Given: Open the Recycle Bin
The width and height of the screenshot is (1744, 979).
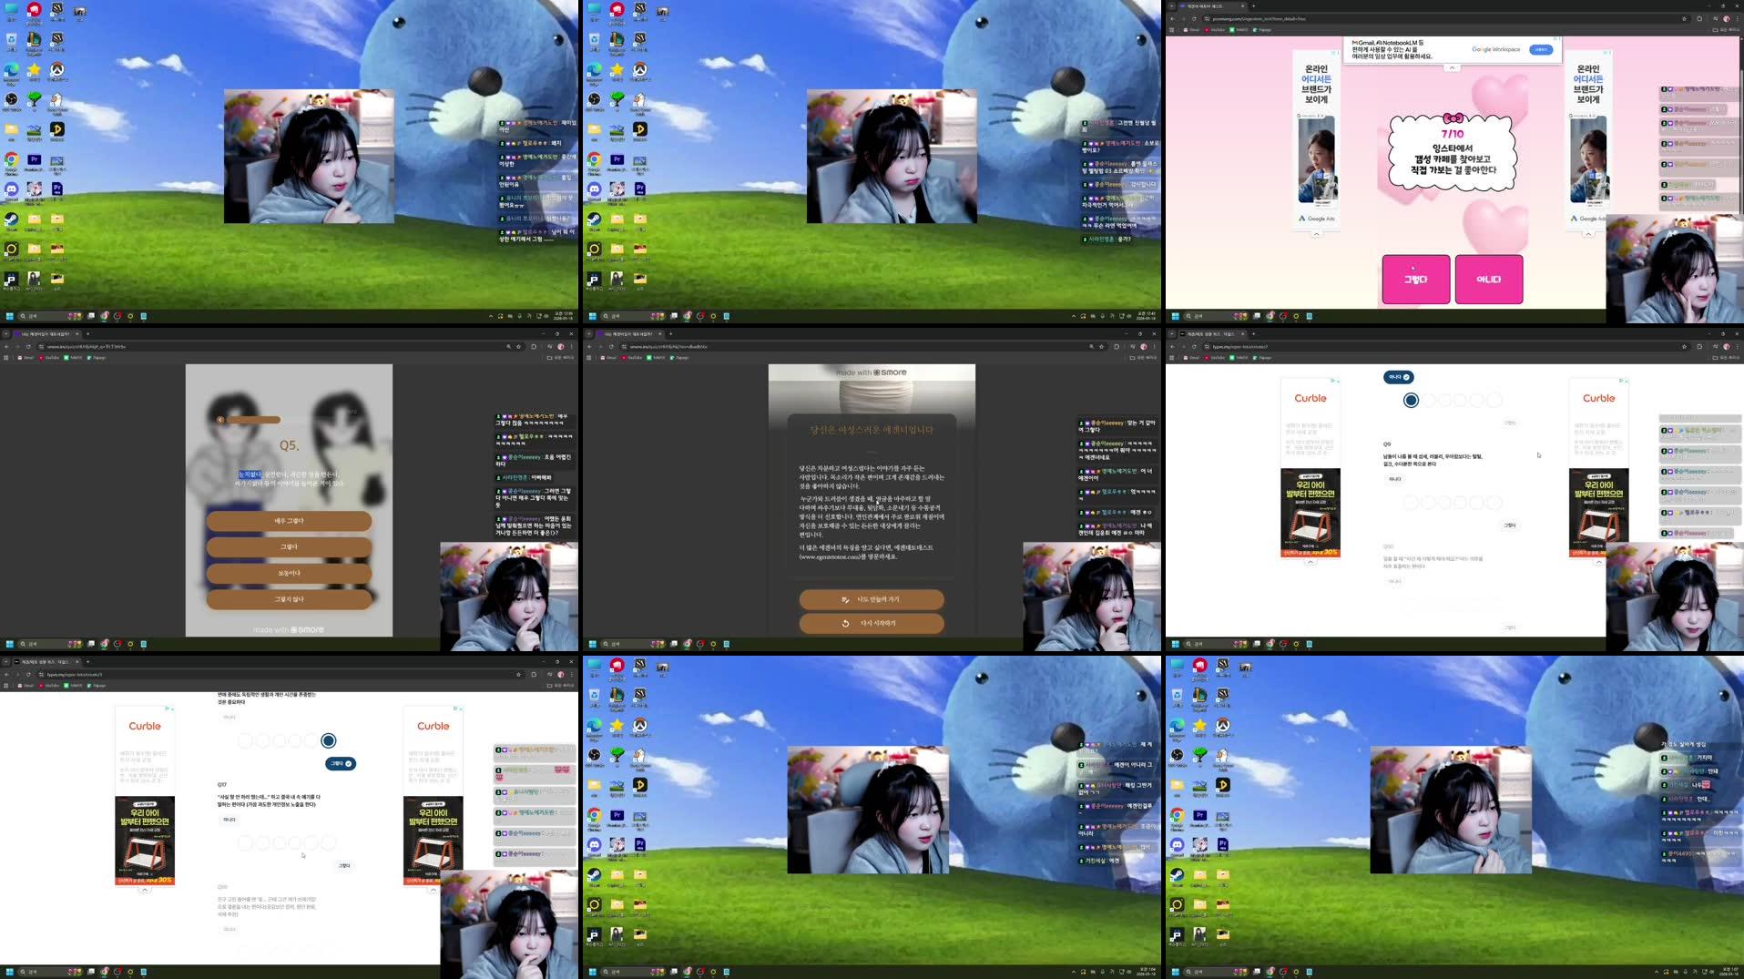Looking at the screenshot, I should coord(12,39).
